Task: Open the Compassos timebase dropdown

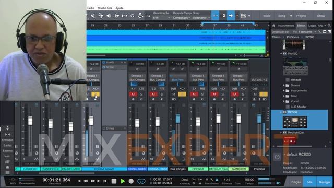Action: 181,18
